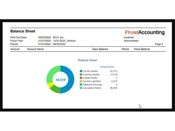This screenshot has height=131, width=175.
Task: Click the fiscal year range 01/01/2022 - 12/31/2022
Action: point(52,41)
